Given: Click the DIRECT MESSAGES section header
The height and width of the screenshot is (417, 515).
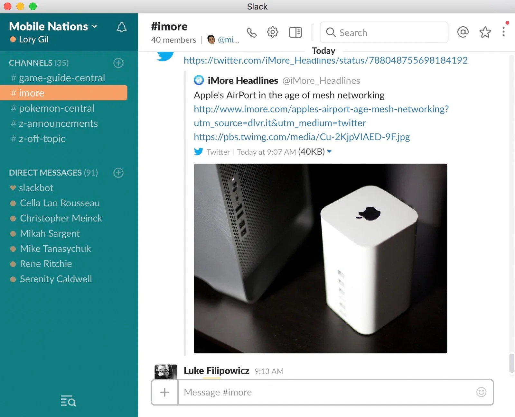Looking at the screenshot, I should [53, 173].
